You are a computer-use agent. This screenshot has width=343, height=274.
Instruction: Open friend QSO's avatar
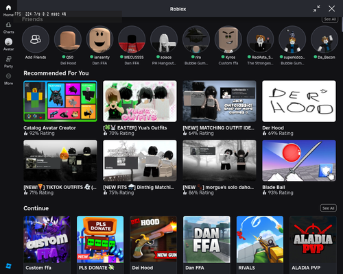tap(68, 39)
